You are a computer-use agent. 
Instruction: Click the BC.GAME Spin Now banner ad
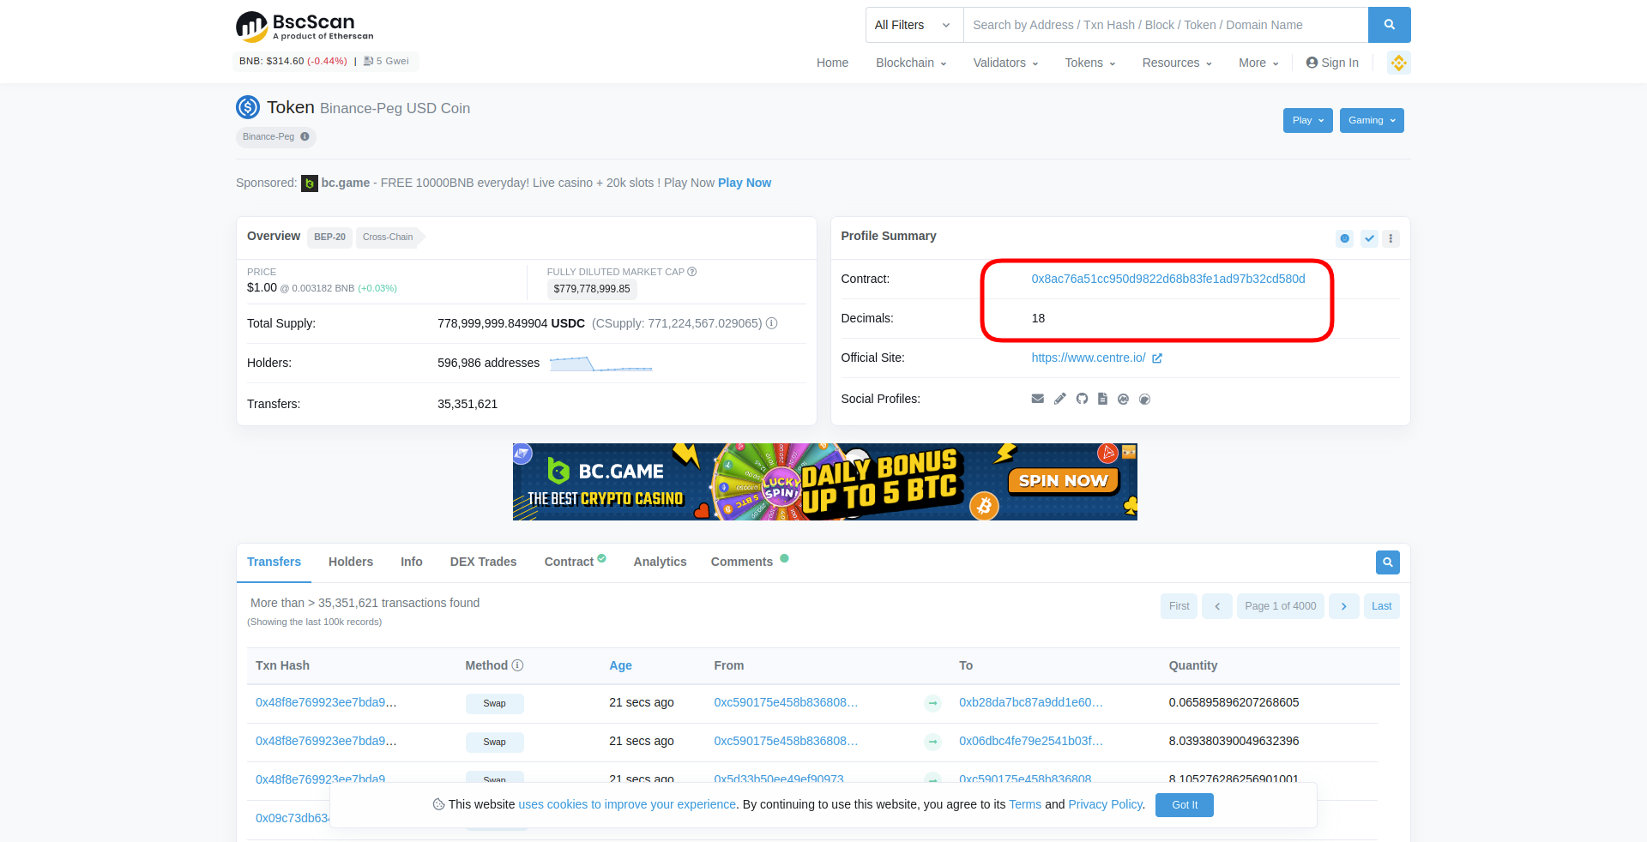825,482
